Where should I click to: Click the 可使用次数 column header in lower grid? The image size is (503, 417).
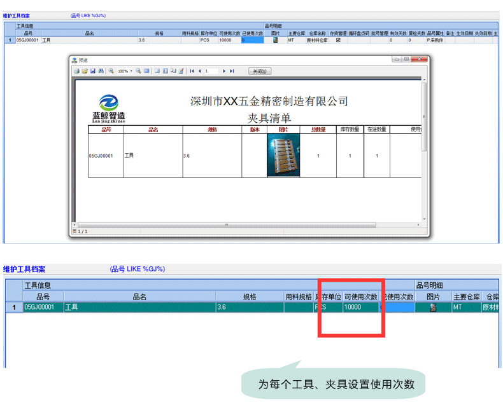(x=361, y=297)
